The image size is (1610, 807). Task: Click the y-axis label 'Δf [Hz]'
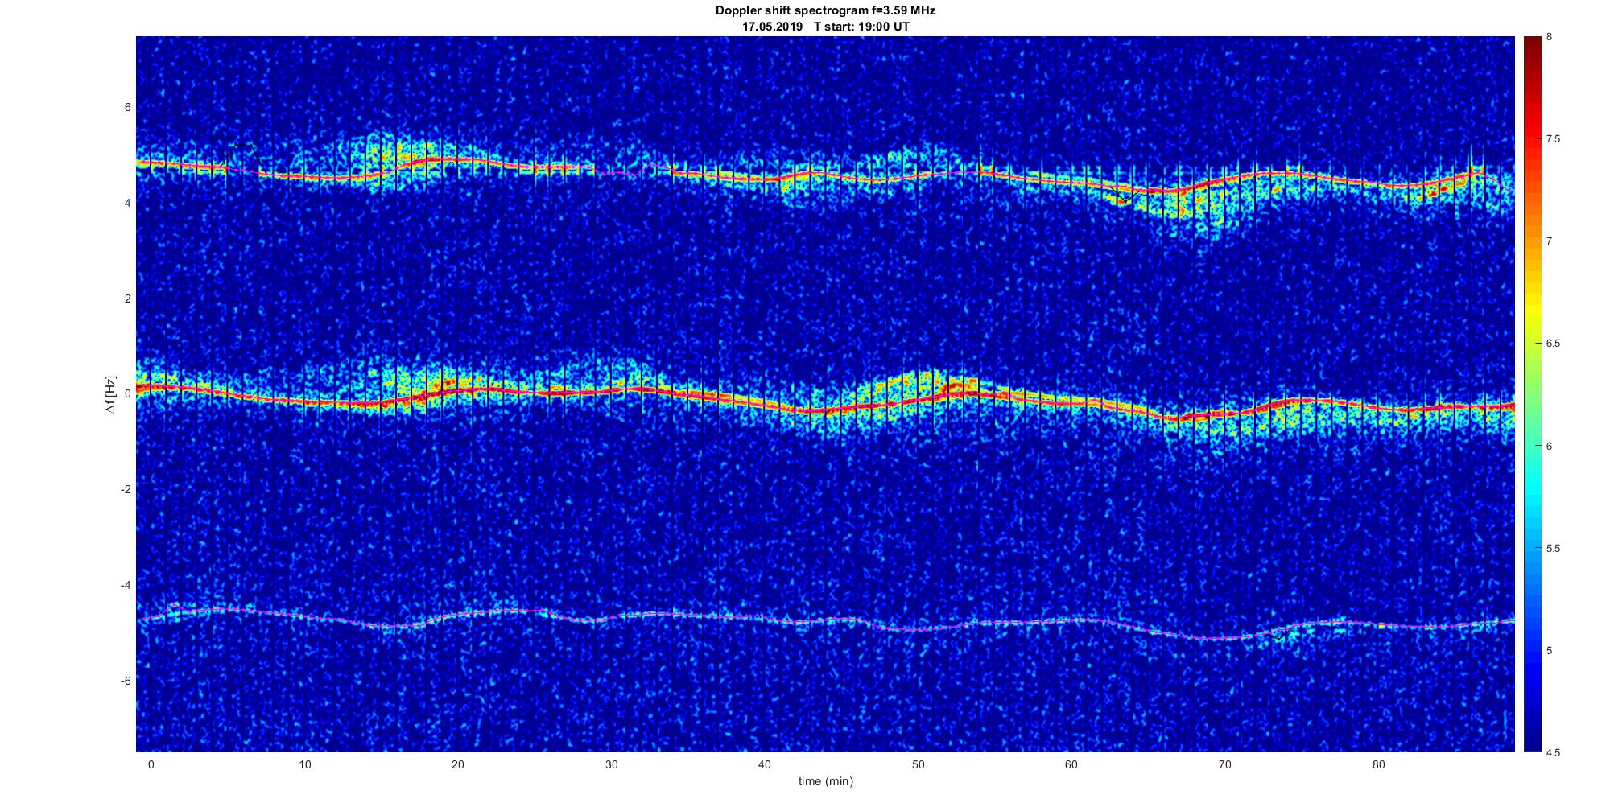111,394
